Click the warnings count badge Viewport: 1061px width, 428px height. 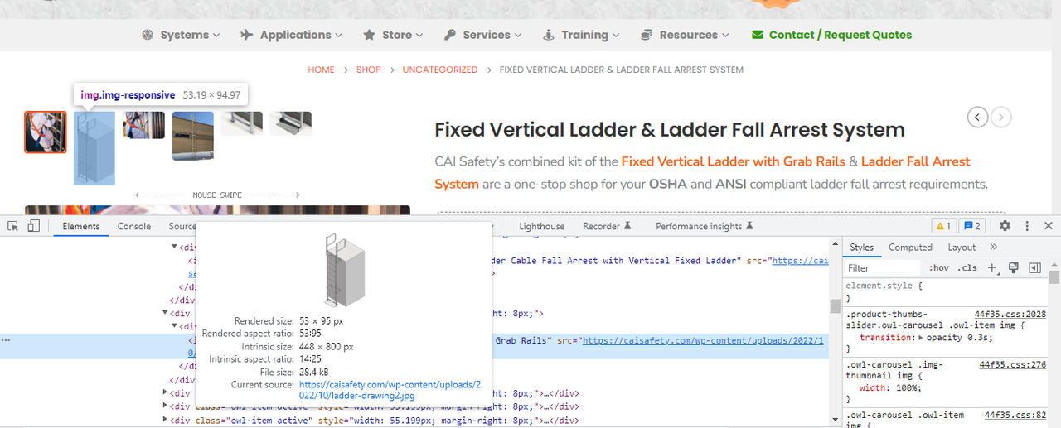click(x=943, y=226)
